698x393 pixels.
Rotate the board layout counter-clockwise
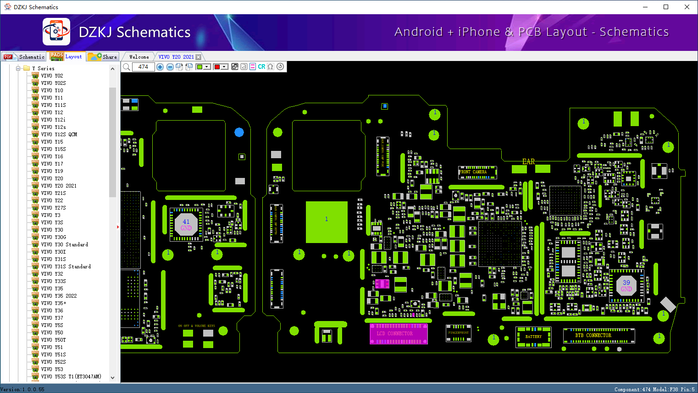pyautogui.click(x=188, y=67)
